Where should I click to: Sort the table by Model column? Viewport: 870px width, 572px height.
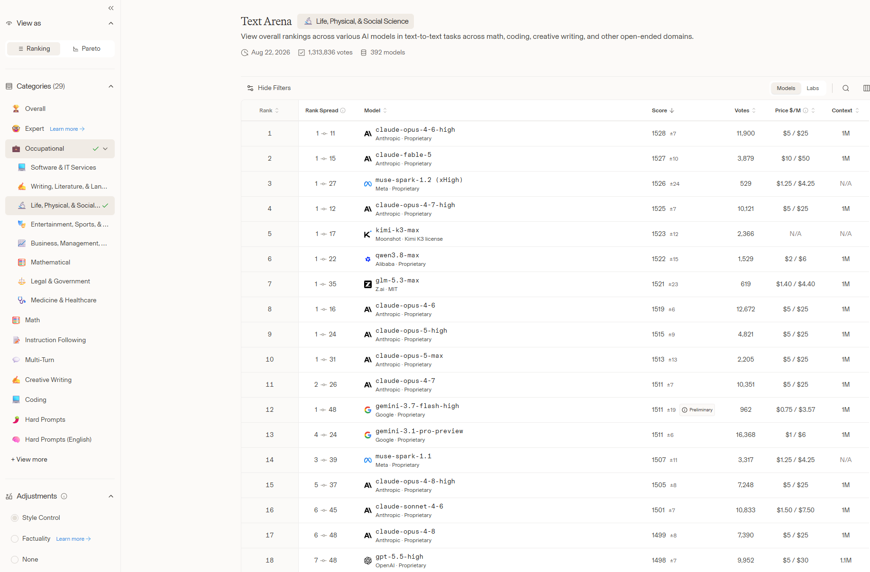point(375,111)
